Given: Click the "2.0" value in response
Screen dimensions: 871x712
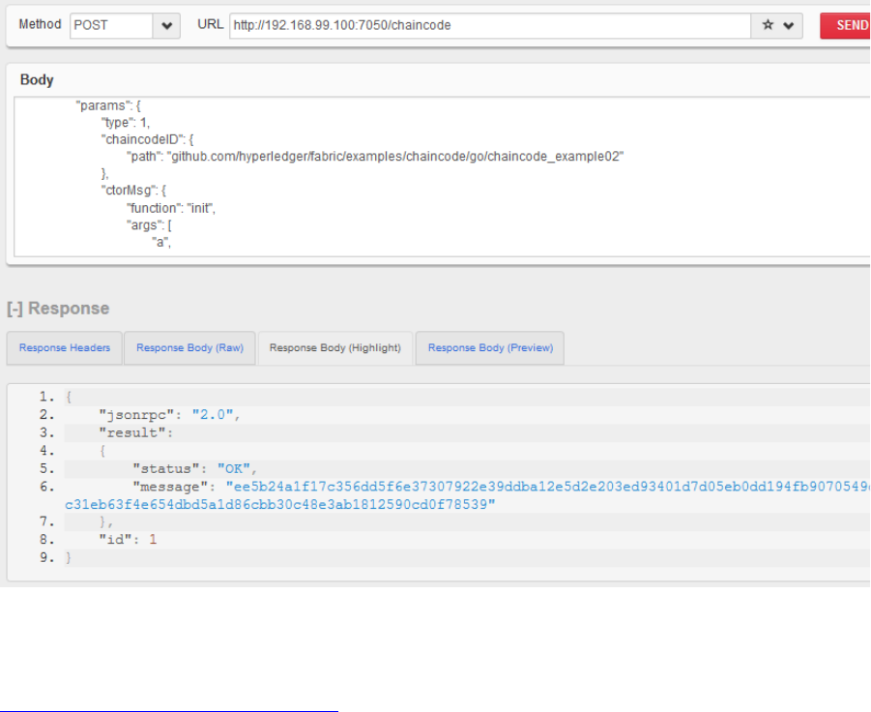Looking at the screenshot, I should [x=213, y=415].
